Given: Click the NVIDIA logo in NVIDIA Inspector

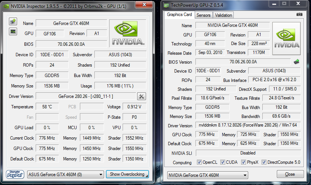Looking at the screenshot, I should pos(128,34).
